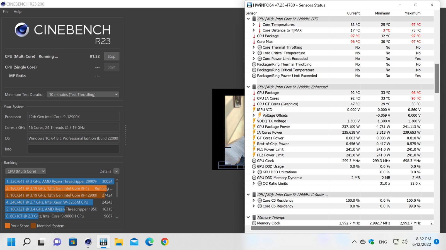
Task: Switch to Cinebench taskbar icon
Action: (88, 242)
